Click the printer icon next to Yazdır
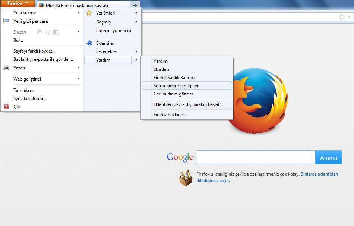 pyautogui.click(x=6, y=68)
